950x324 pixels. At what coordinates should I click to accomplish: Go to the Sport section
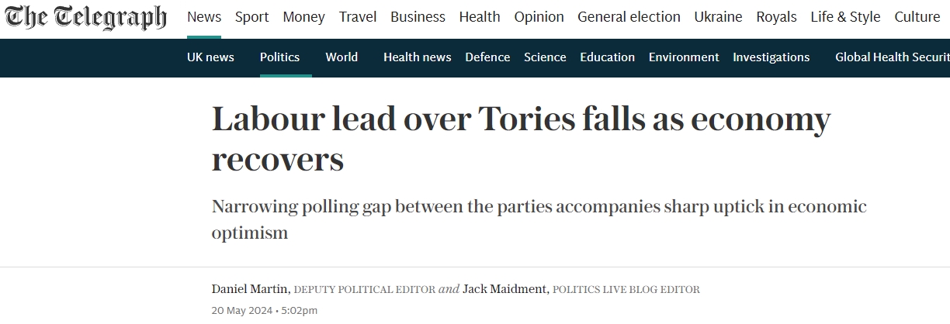tap(252, 17)
